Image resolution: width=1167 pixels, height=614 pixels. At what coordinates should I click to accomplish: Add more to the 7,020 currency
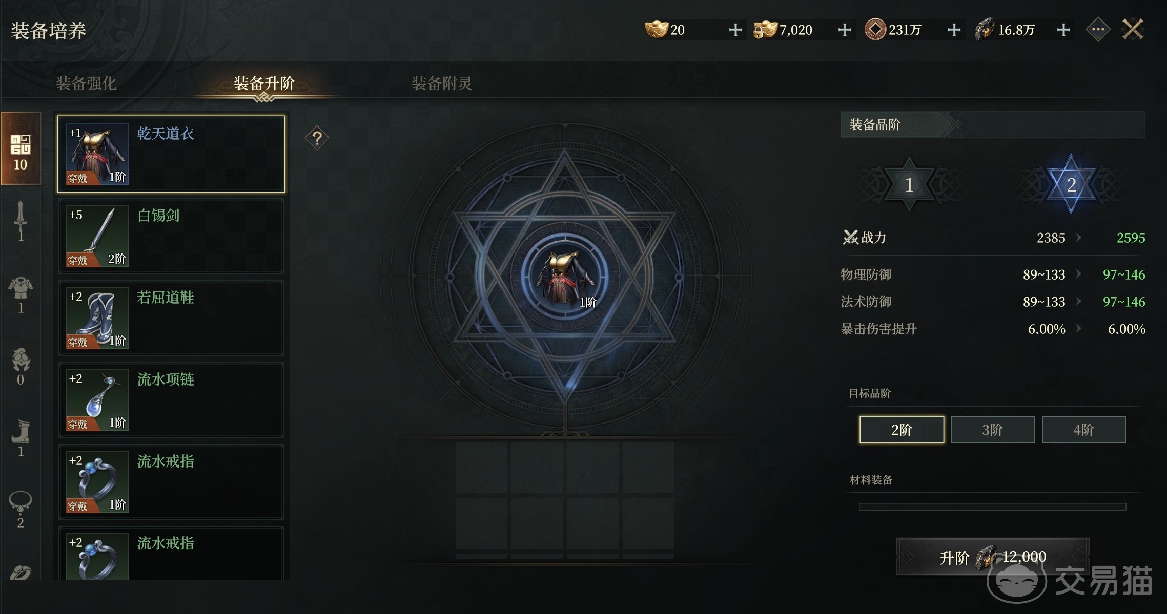pyautogui.click(x=845, y=30)
